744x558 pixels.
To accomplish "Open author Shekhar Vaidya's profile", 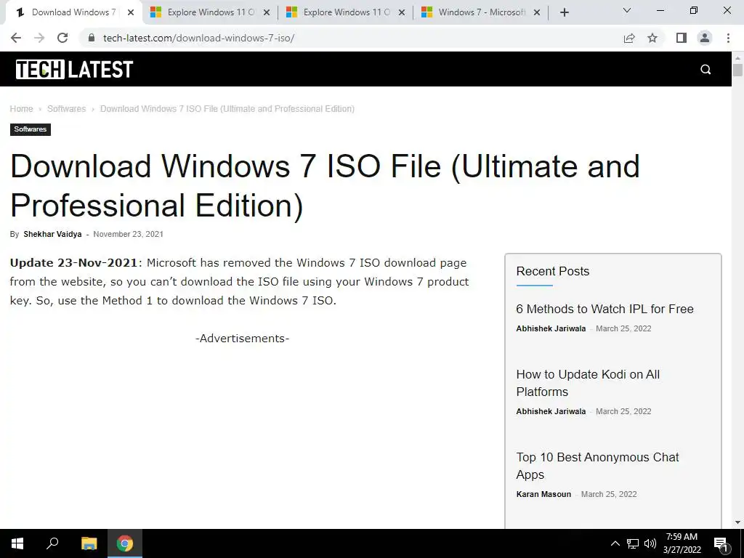I will pos(52,234).
